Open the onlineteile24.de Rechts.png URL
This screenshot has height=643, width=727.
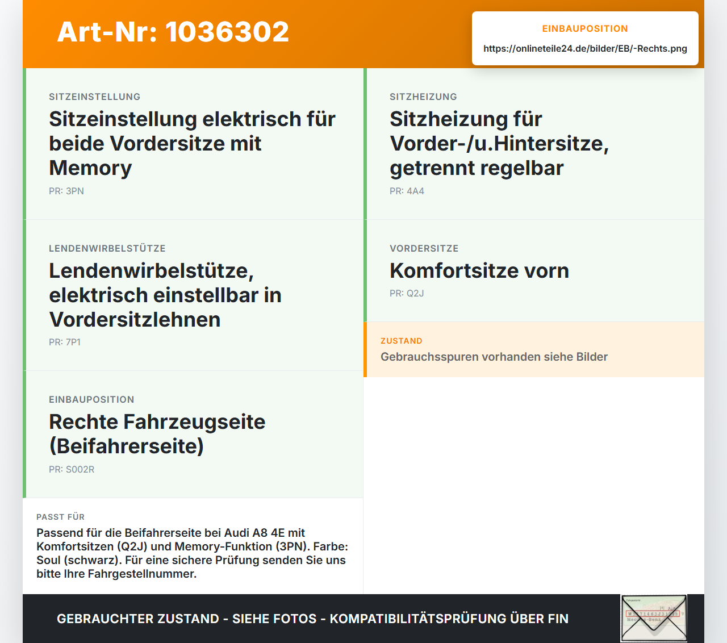pos(585,48)
